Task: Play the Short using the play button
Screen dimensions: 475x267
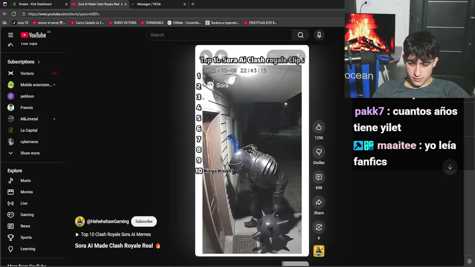Action: [x=206, y=56]
